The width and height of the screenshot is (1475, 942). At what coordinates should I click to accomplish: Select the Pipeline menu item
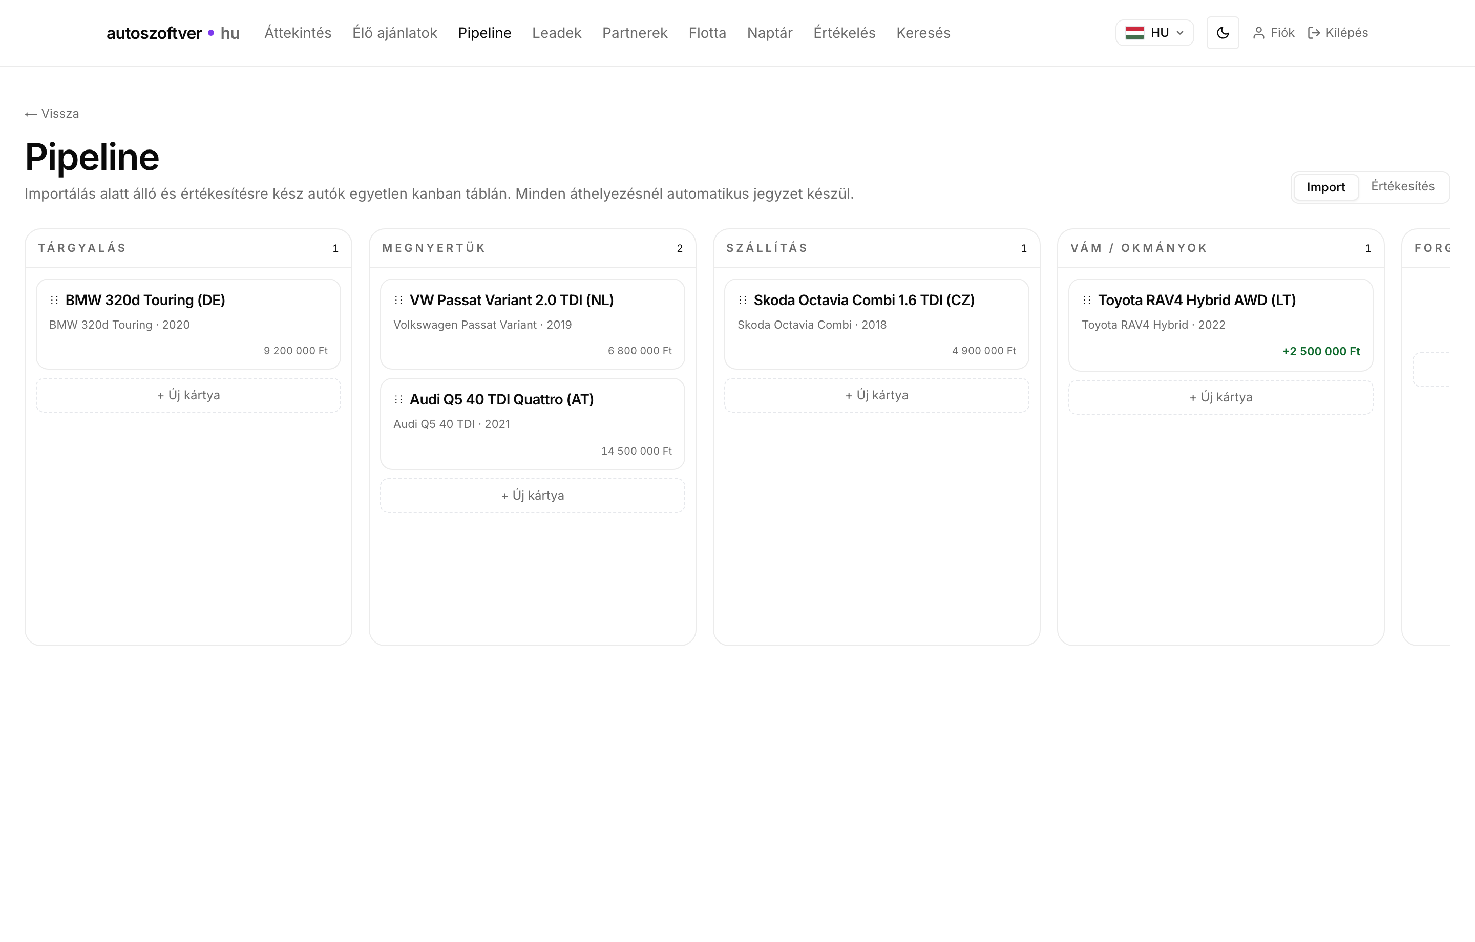[x=484, y=33]
